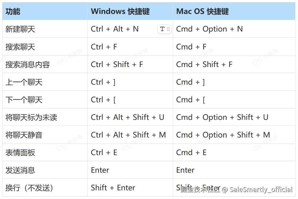Click the 发送消息 cell
Image resolution: width=298 pixels, height=199 pixels.
pos(20,170)
